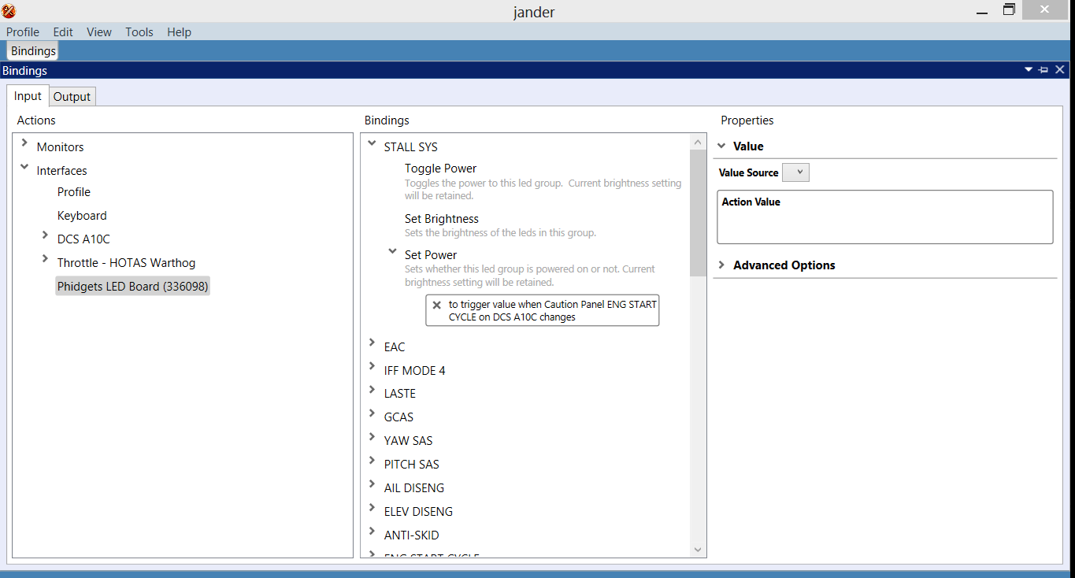Expand the IFF MODE 4 group
Image resolution: width=1075 pixels, height=578 pixels.
[372, 367]
